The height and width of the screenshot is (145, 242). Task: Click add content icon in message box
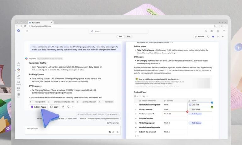(110, 132)
